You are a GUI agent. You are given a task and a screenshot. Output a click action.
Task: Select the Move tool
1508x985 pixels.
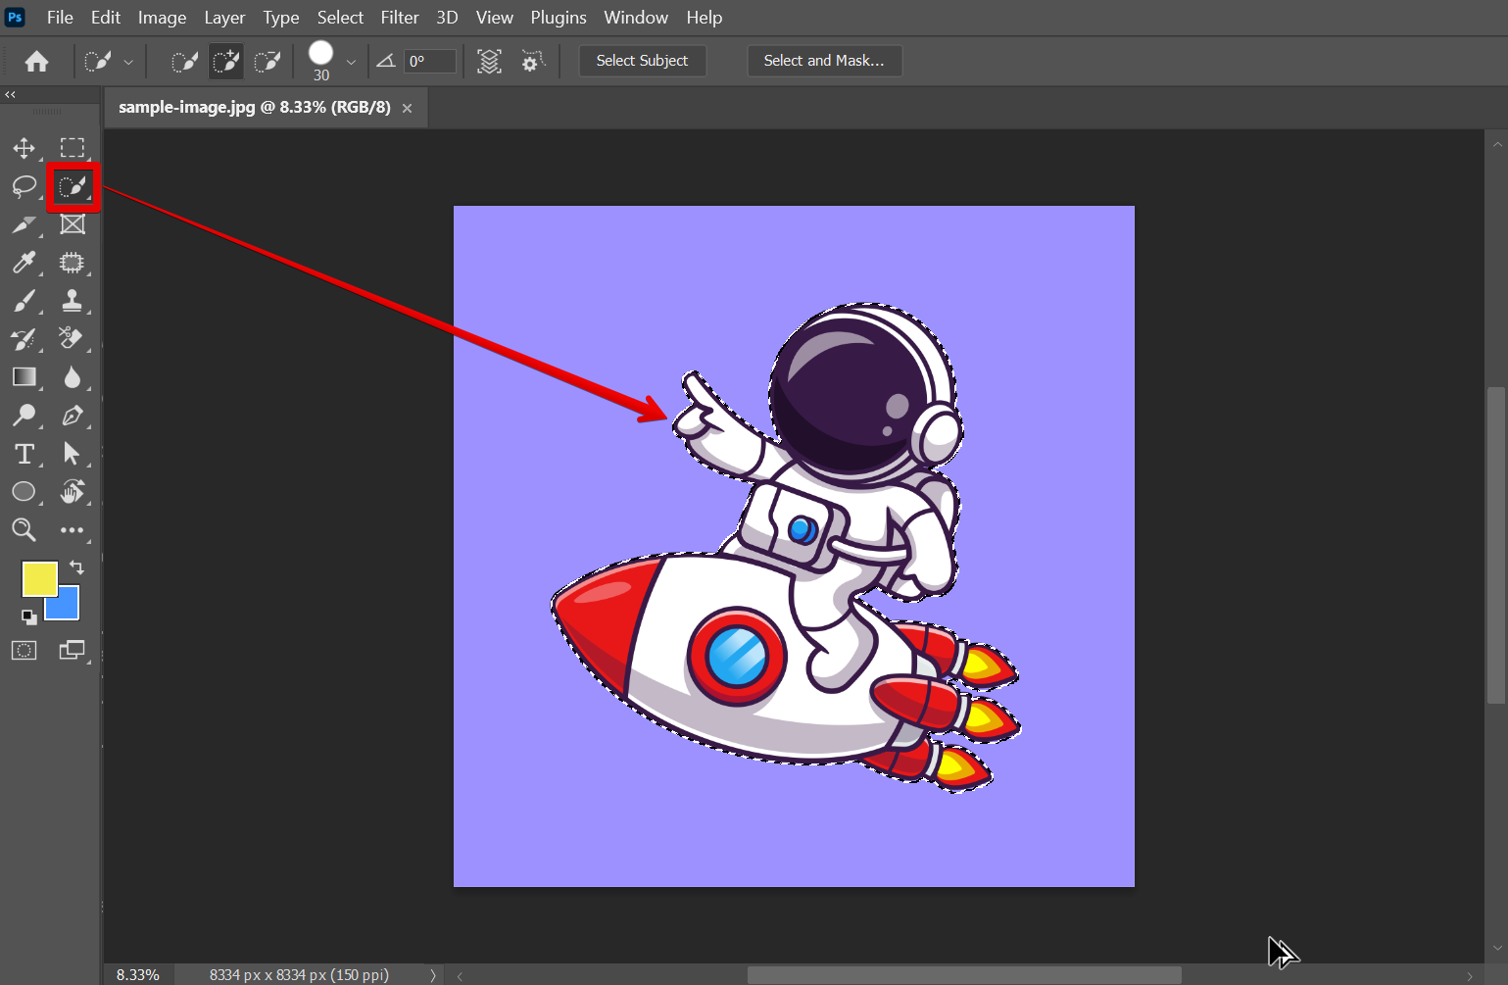(24, 148)
